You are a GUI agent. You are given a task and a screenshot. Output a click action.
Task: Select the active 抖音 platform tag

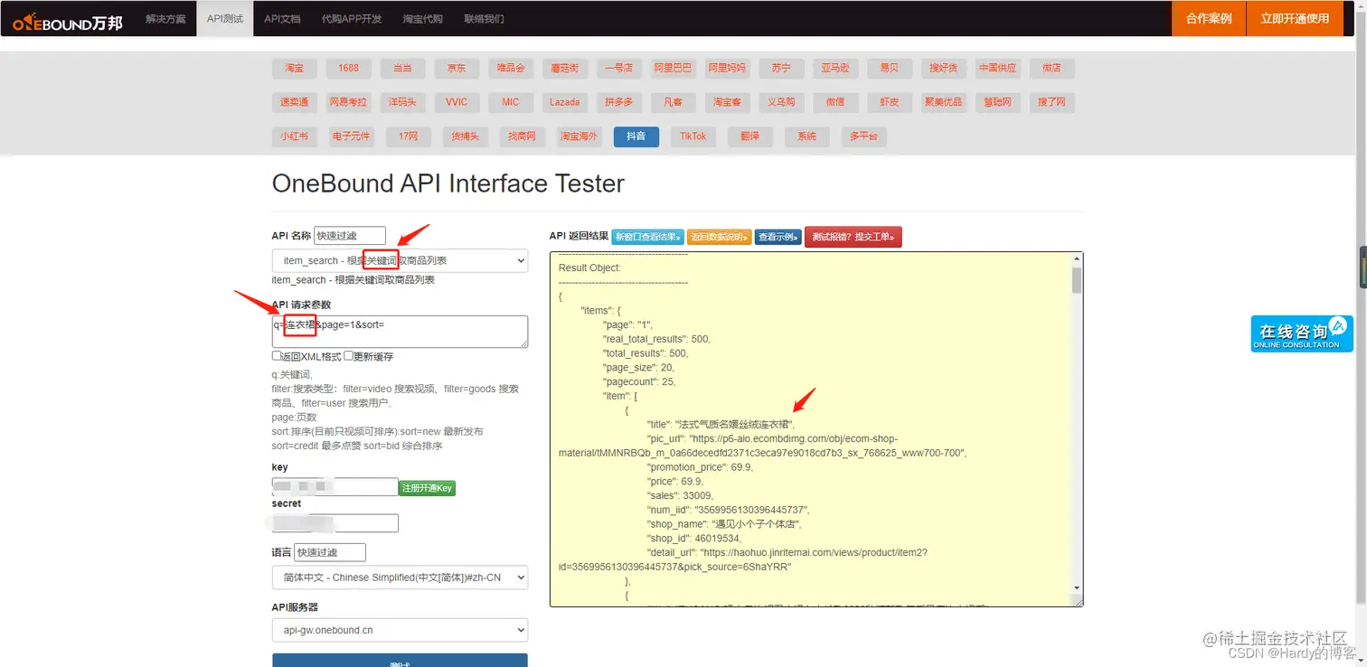click(636, 136)
